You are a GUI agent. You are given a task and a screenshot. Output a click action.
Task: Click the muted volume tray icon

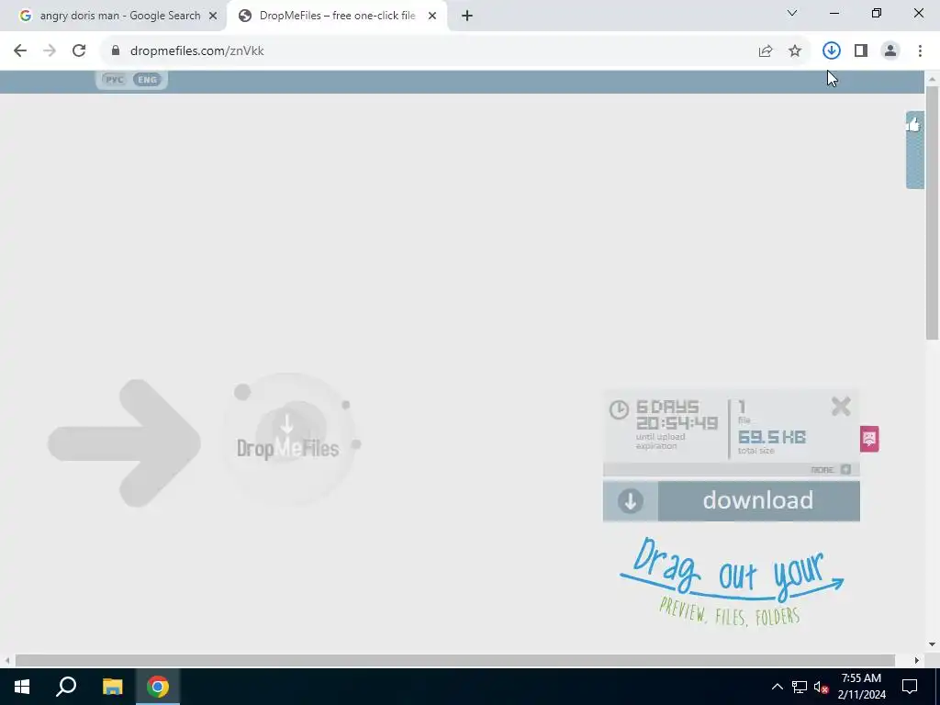pos(822,687)
